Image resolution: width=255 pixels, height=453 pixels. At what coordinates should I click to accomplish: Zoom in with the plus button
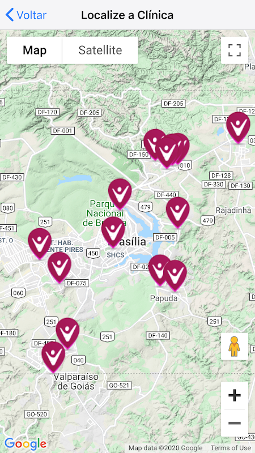[x=235, y=395]
